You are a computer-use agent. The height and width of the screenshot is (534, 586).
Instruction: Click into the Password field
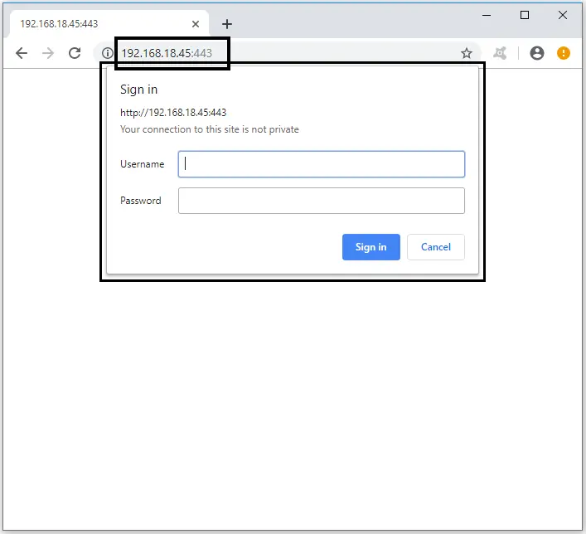pos(322,201)
